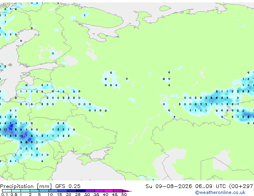Click the legend label "45"
This screenshot has height=196, width=254.
click(x=115, y=194)
